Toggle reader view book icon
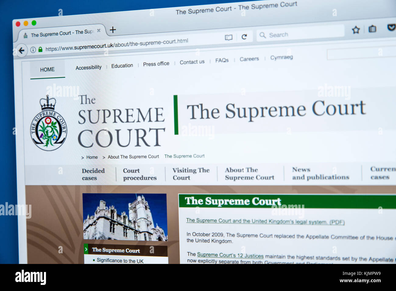This screenshot has width=396, height=291. pos(228,37)
